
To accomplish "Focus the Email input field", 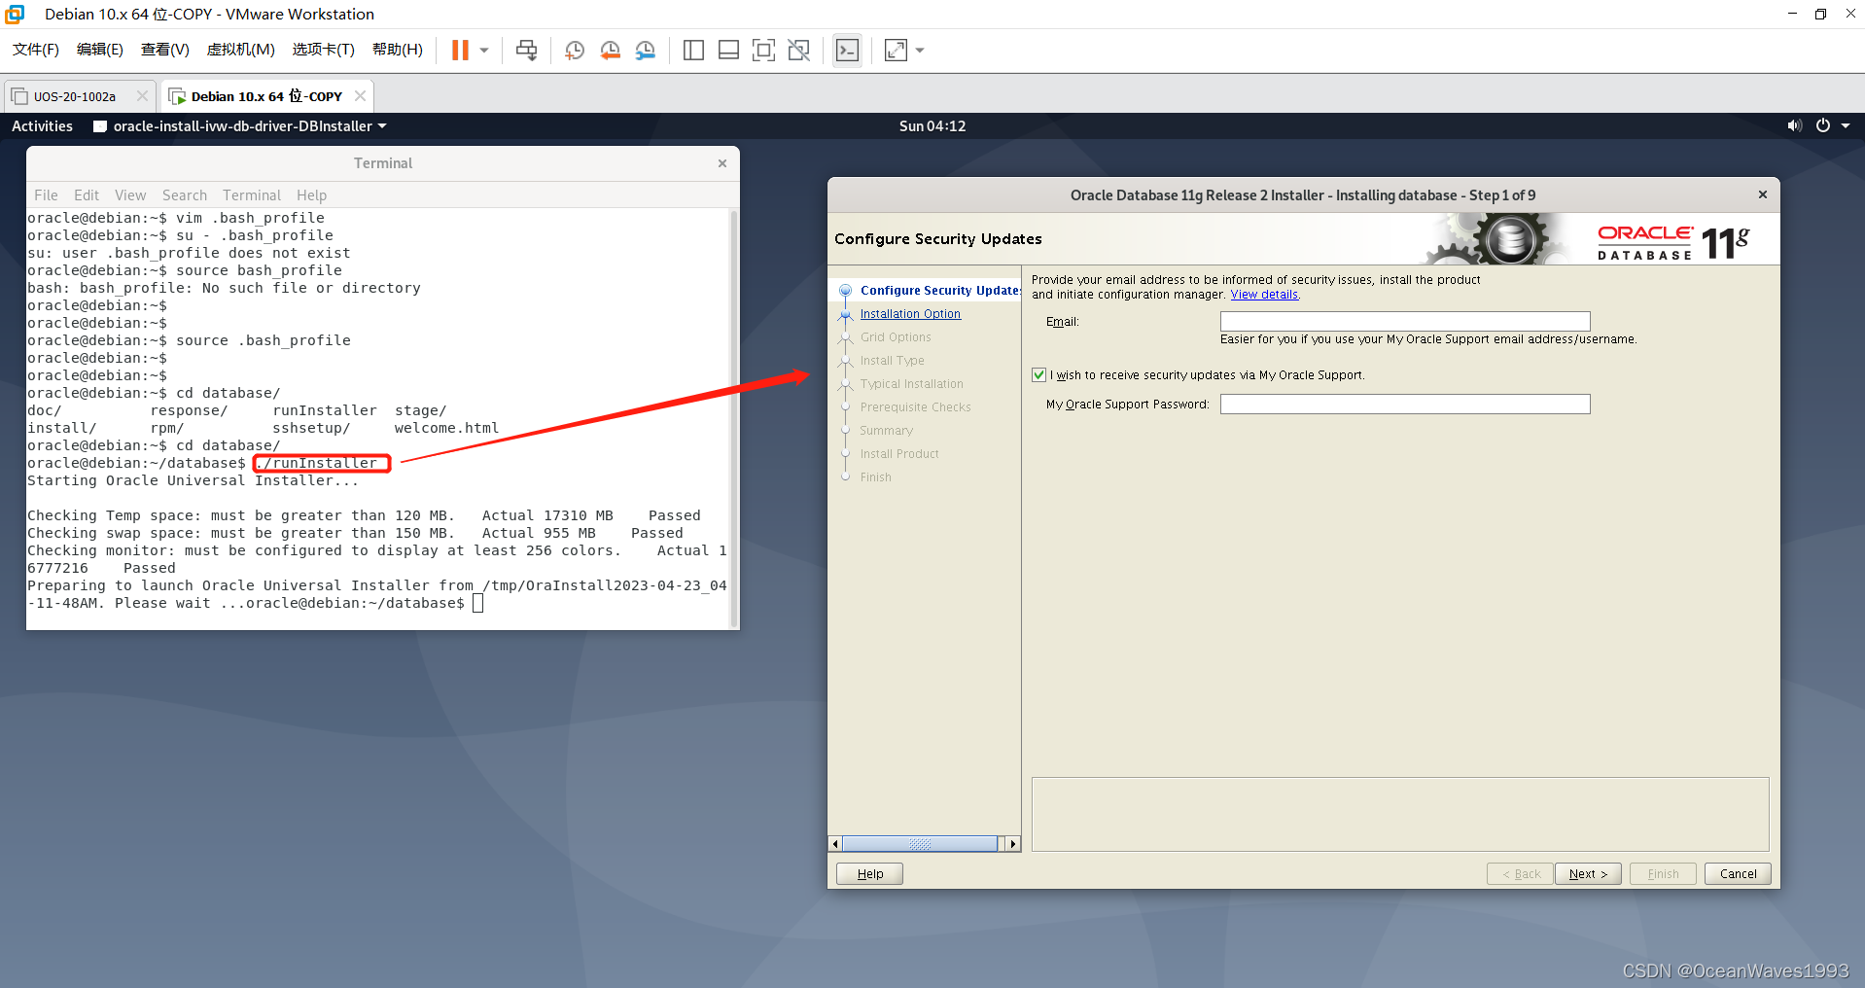I will [x=1405, y=322].
